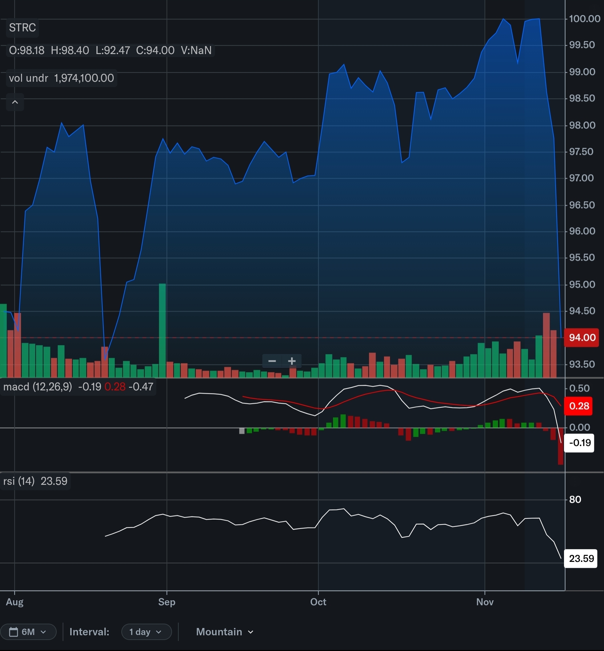Click the Sep label on the time axis
Image resolution: width=604 pixels, height=651 pixels.
(167, 602)
